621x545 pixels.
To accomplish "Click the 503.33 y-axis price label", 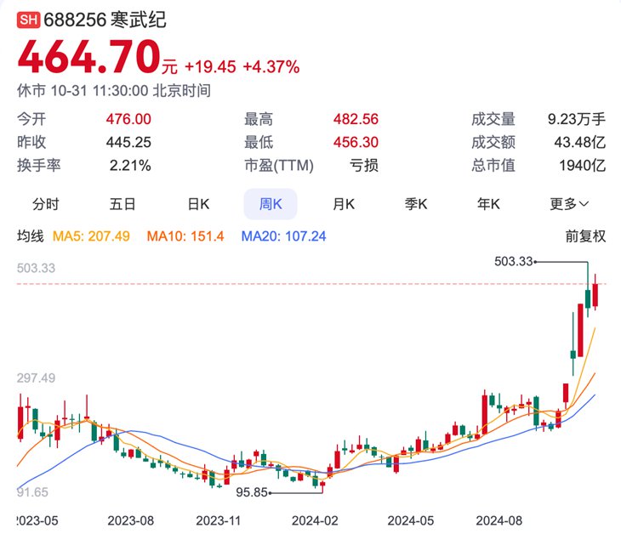I will pos(36,268).
